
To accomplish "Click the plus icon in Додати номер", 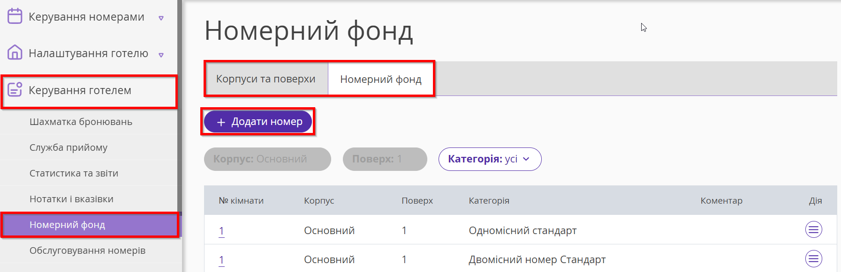I will [x=221, y=122].
